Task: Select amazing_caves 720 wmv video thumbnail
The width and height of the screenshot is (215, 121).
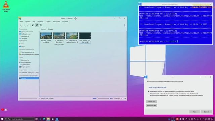Action: point(46,36)
